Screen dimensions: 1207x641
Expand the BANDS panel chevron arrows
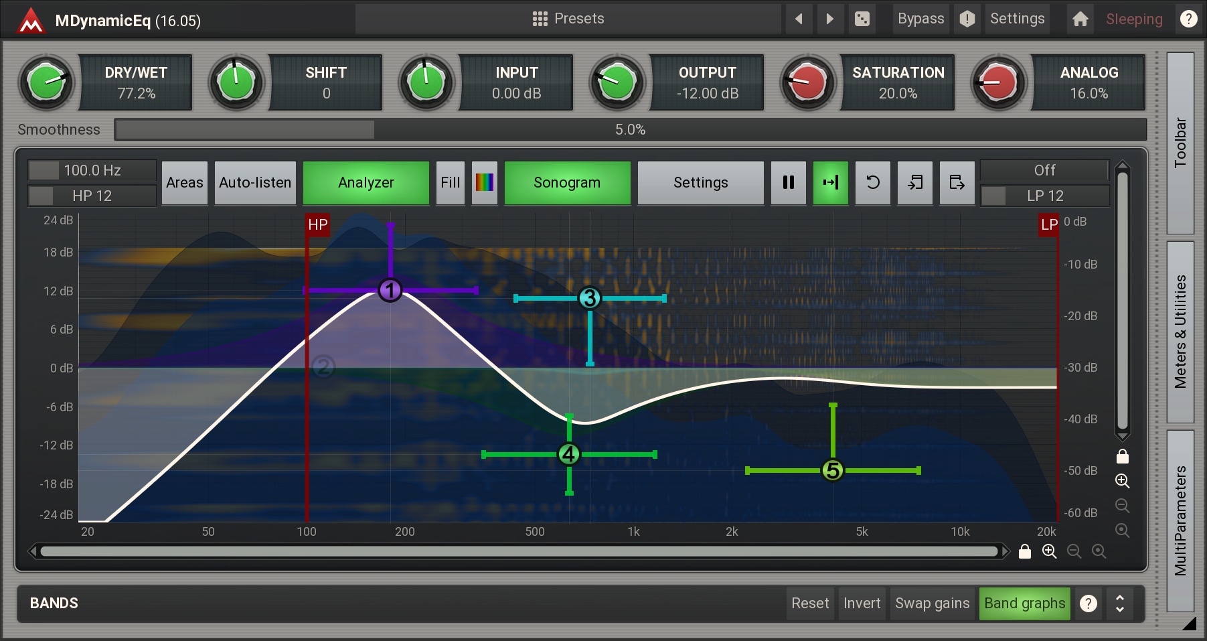(x=1119, y=603)
